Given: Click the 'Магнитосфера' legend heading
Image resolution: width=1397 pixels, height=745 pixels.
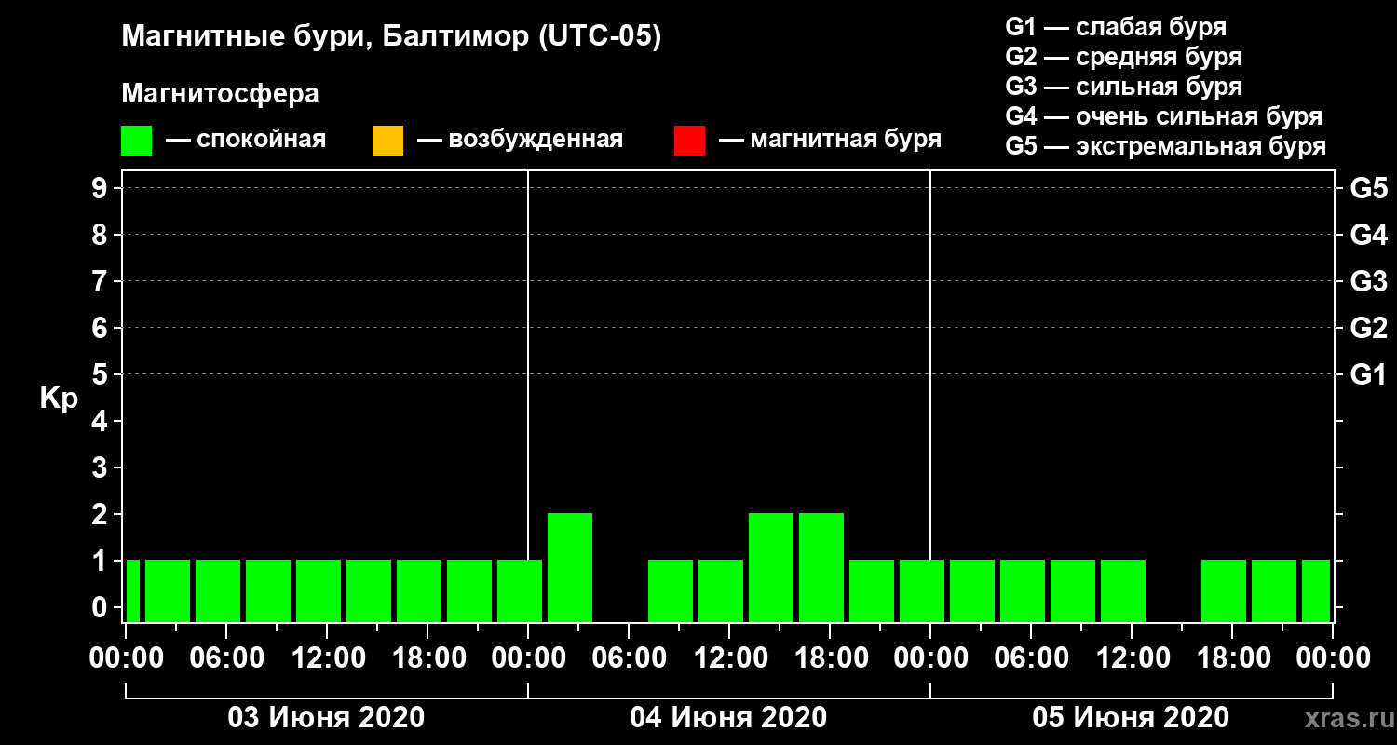Looking at the screenshot, I should [220, 94].
